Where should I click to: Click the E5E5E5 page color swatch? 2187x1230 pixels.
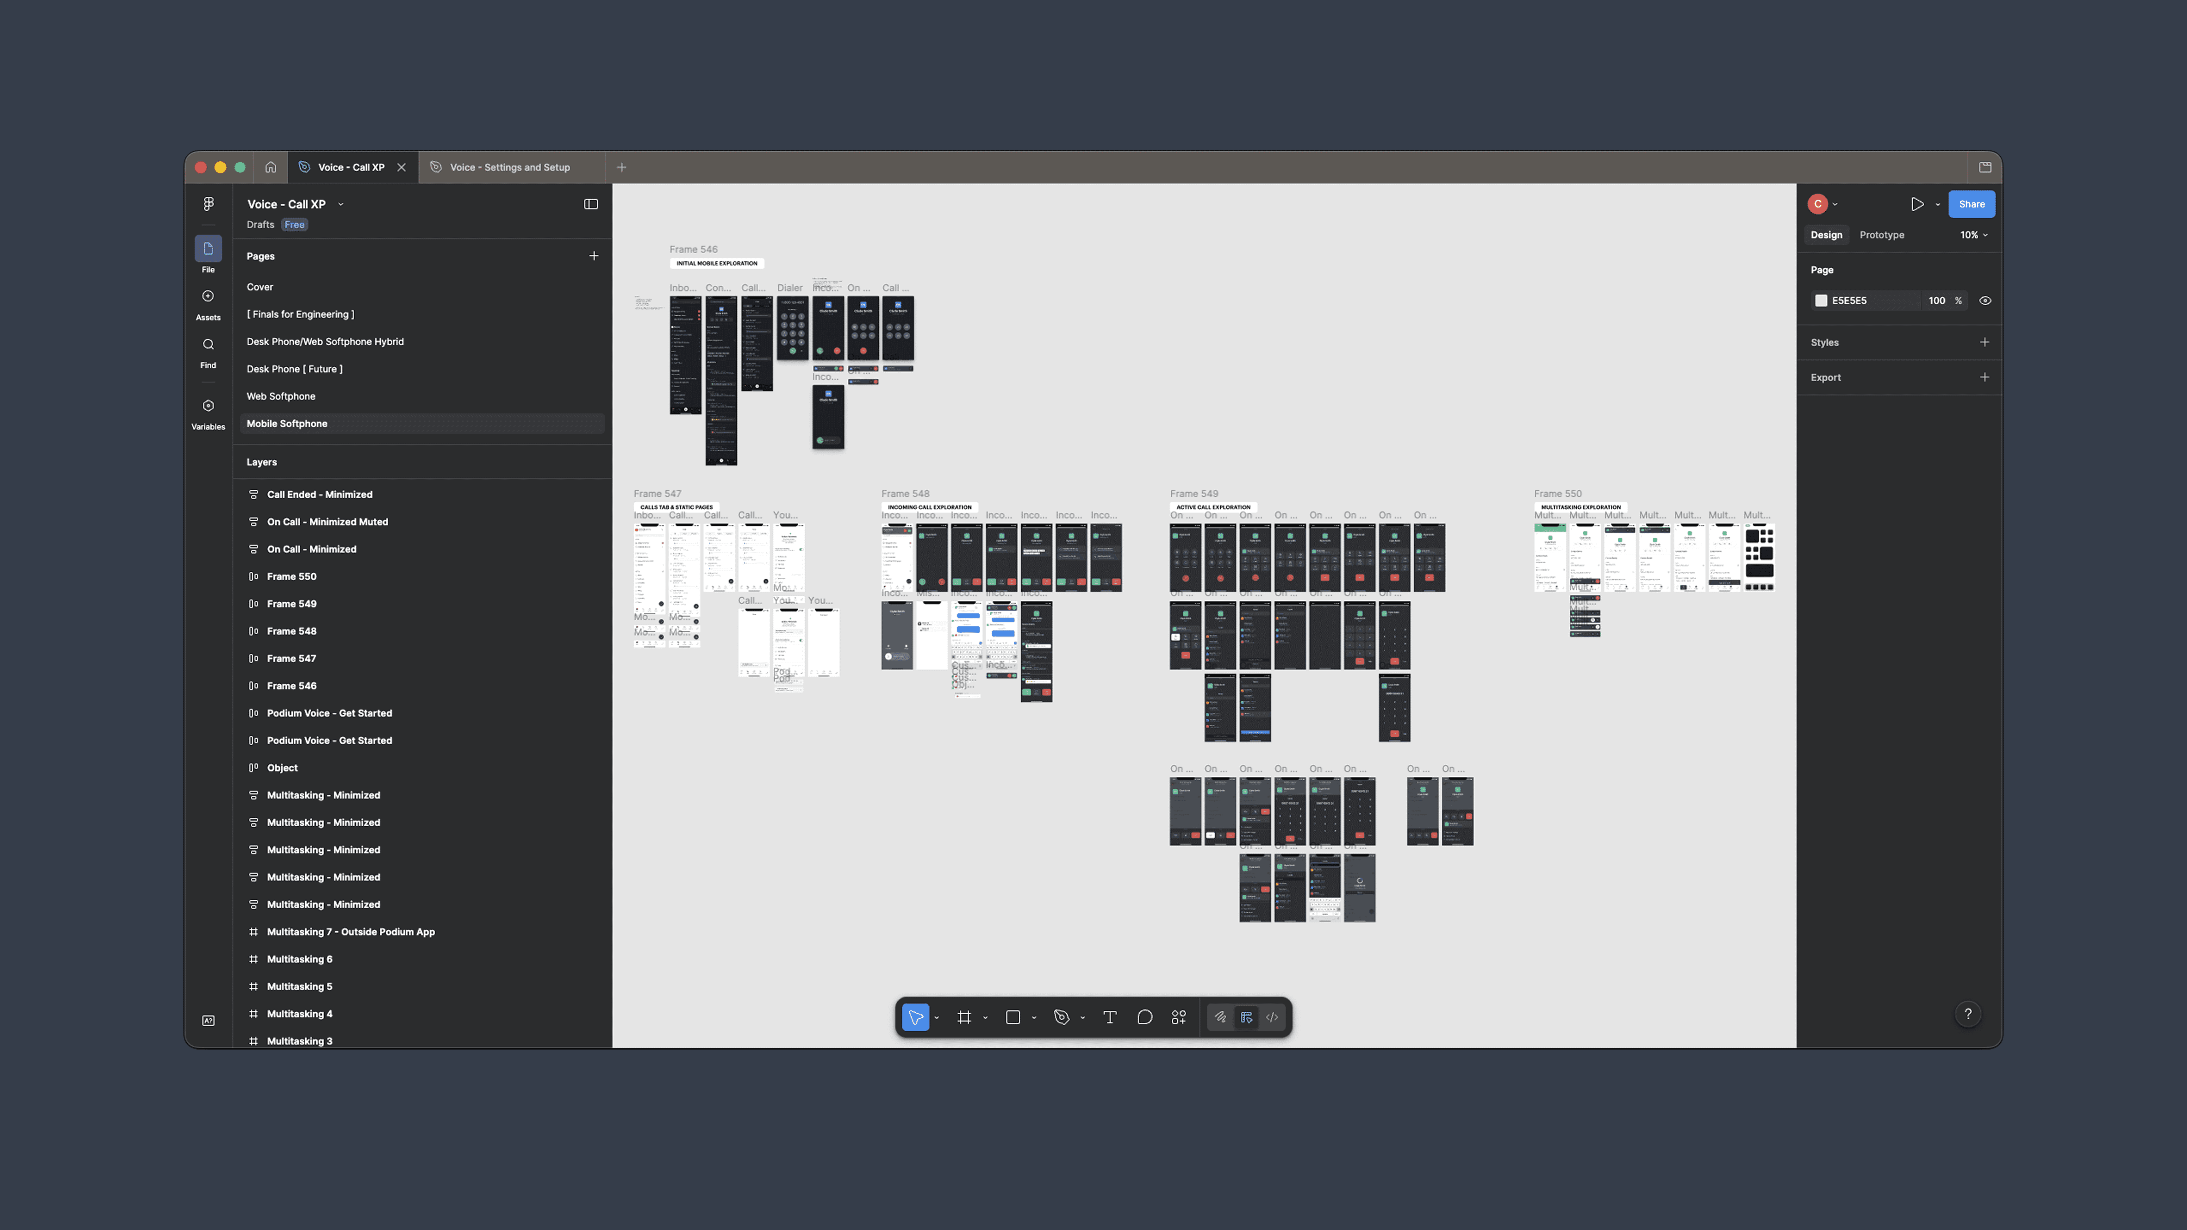click(x=1821, y=301)
